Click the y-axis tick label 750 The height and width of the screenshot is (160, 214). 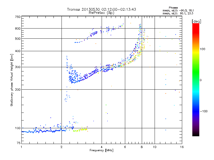[x=18, y=17]
